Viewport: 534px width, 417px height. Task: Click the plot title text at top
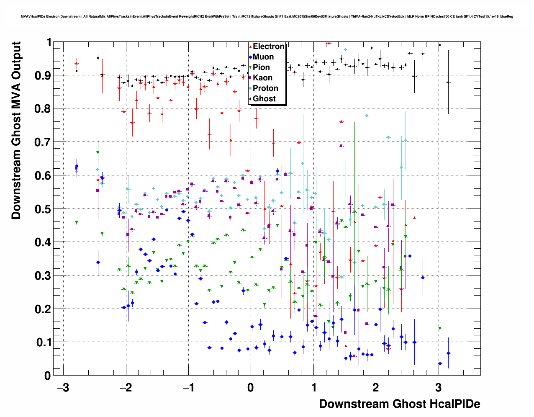(267, 17)
